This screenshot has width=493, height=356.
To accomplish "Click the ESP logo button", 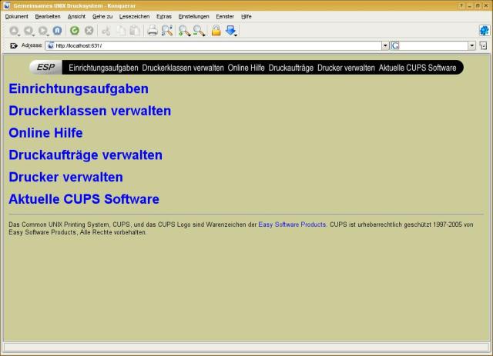I will coord(46,68).
